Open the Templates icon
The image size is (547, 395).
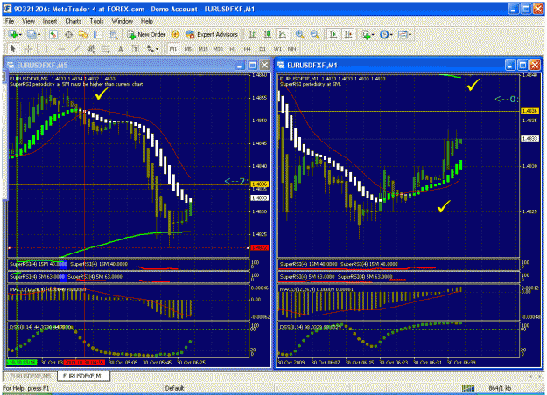pyautogui.click(x=403, y=34)
